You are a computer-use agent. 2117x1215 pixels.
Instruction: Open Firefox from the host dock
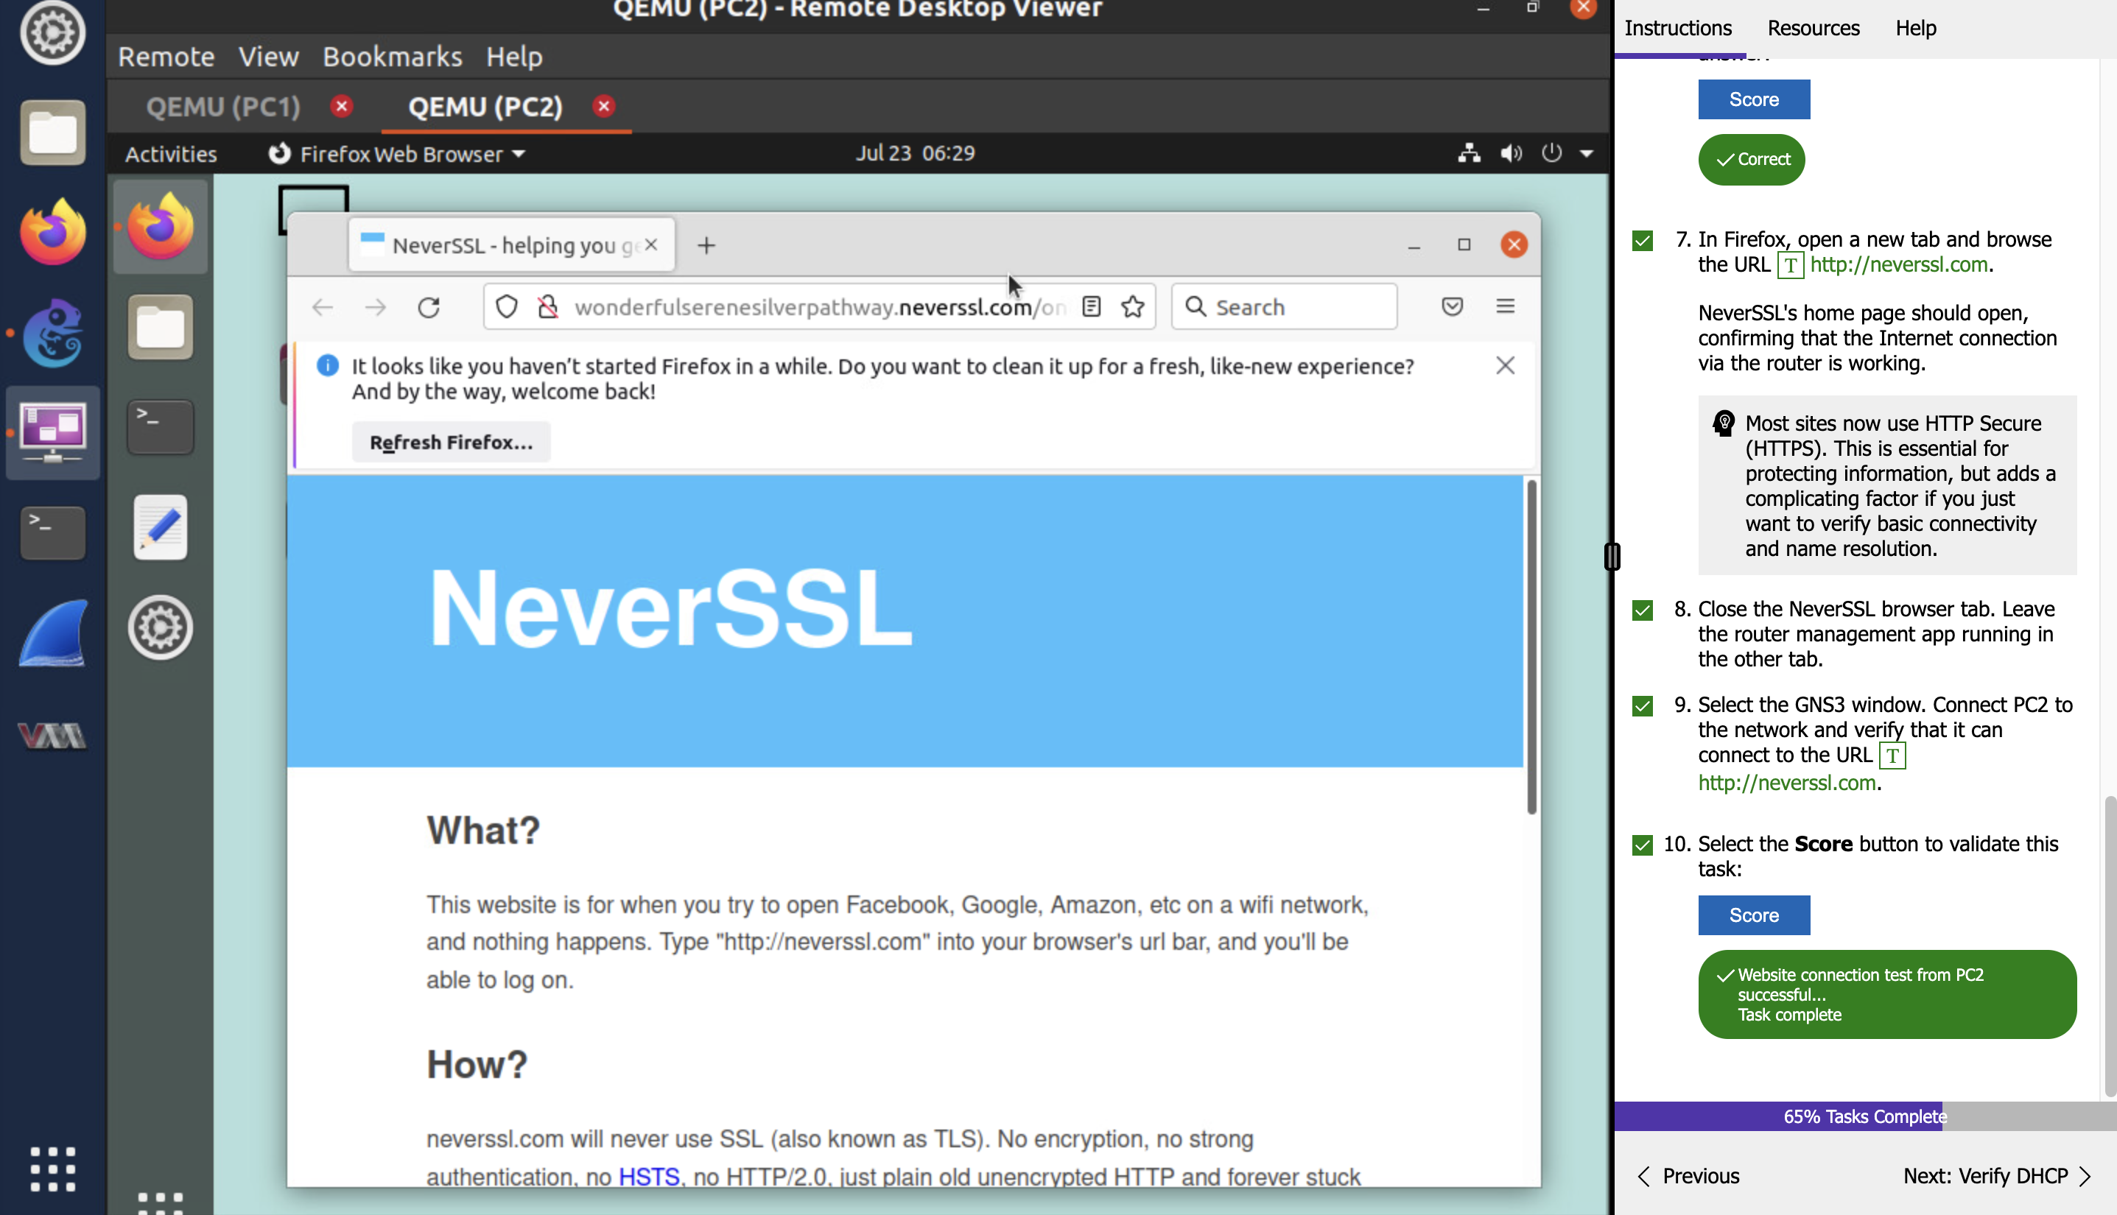point(52,231)
